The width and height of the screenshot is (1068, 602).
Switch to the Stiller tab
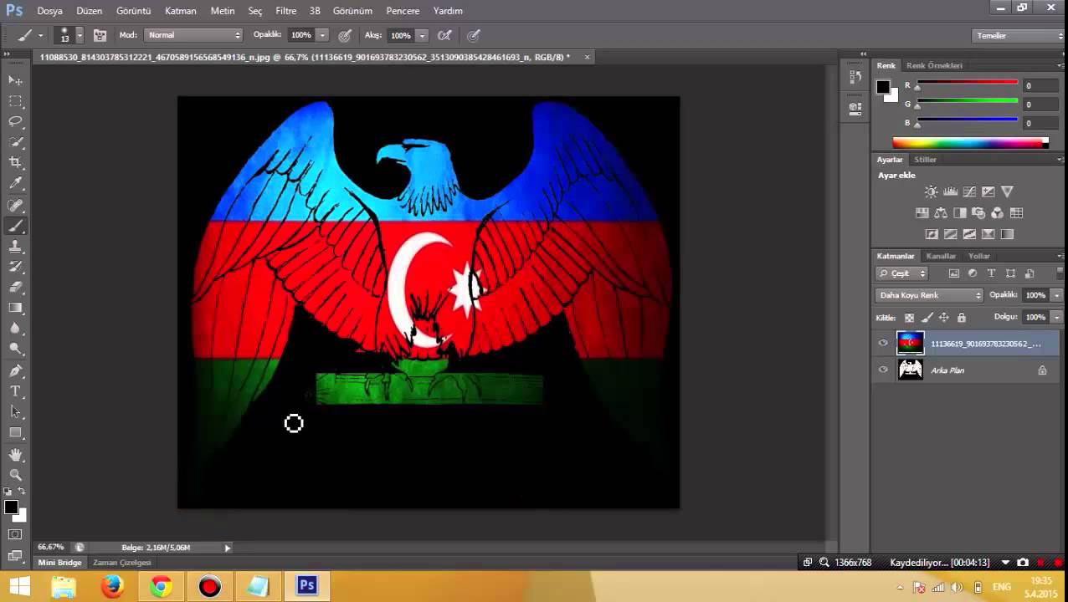pyautogui.click(x=925, y=159)
